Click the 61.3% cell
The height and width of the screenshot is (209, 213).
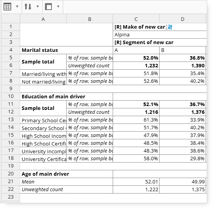click(136, 120)
